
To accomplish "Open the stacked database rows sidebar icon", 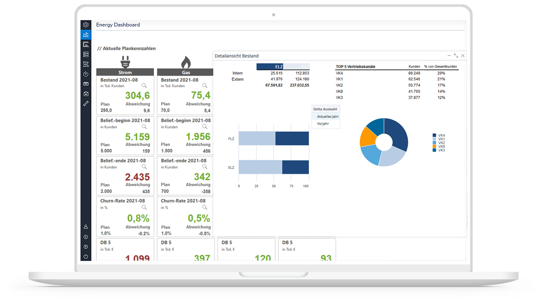I will [x=86, y=54].
